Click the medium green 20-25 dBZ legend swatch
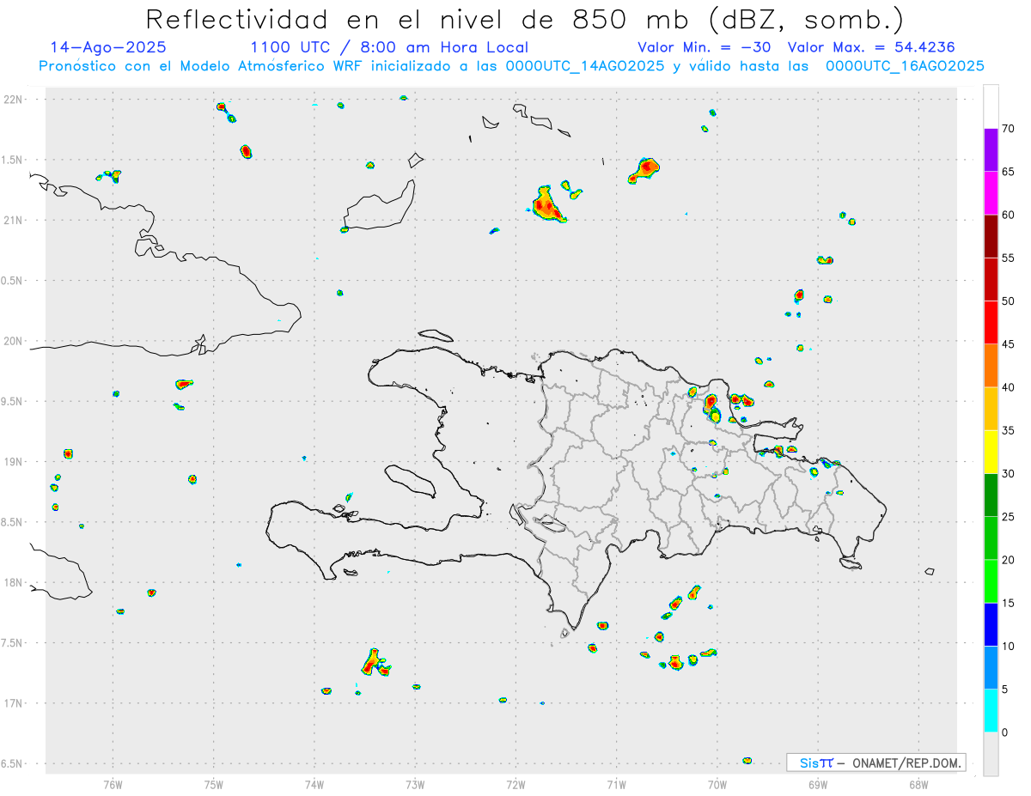This screenshot has height=796, width=1031. [x=991, y=538]
